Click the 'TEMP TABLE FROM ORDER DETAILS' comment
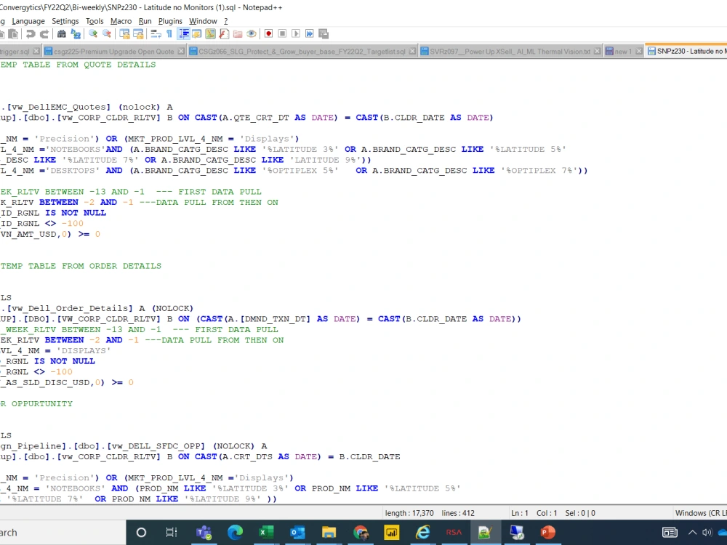Viewport: 727px width, 545px height. click(x=81, y=266)
